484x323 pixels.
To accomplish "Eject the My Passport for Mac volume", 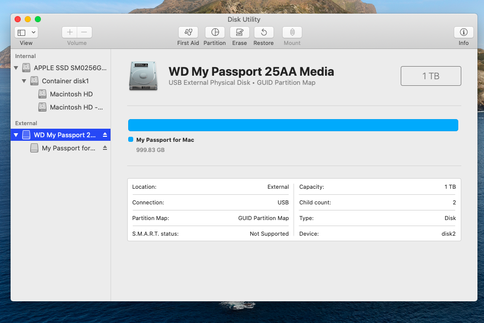I will (105, 148).
